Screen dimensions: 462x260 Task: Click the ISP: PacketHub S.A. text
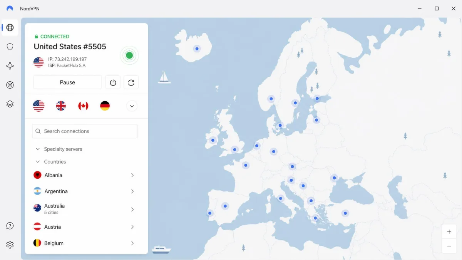click(x=67, y=65)
